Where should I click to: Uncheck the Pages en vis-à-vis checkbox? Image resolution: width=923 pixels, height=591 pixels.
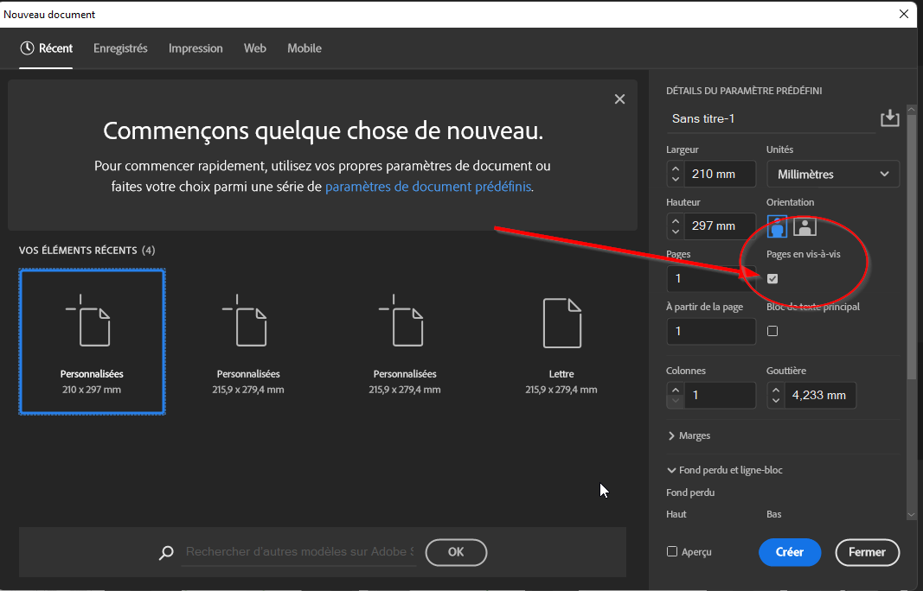pyautogui.click(x=772, y=278)
